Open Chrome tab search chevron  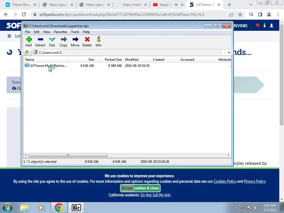pyautogui.click(x=251, y=5)
